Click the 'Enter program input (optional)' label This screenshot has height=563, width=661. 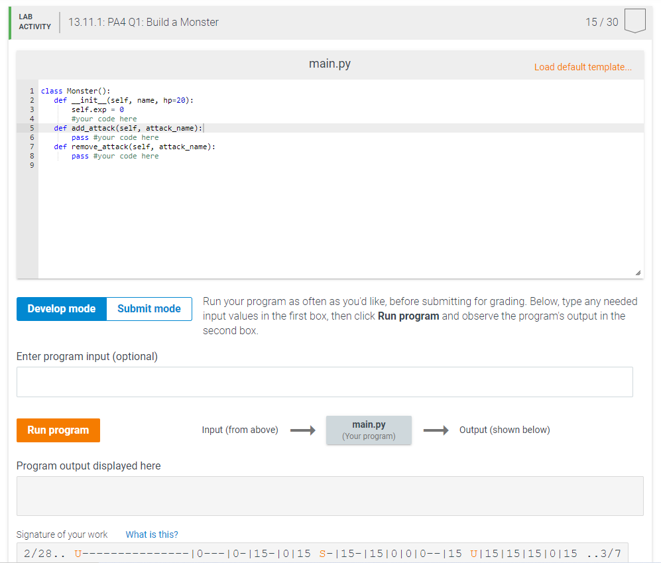point(87,356)
